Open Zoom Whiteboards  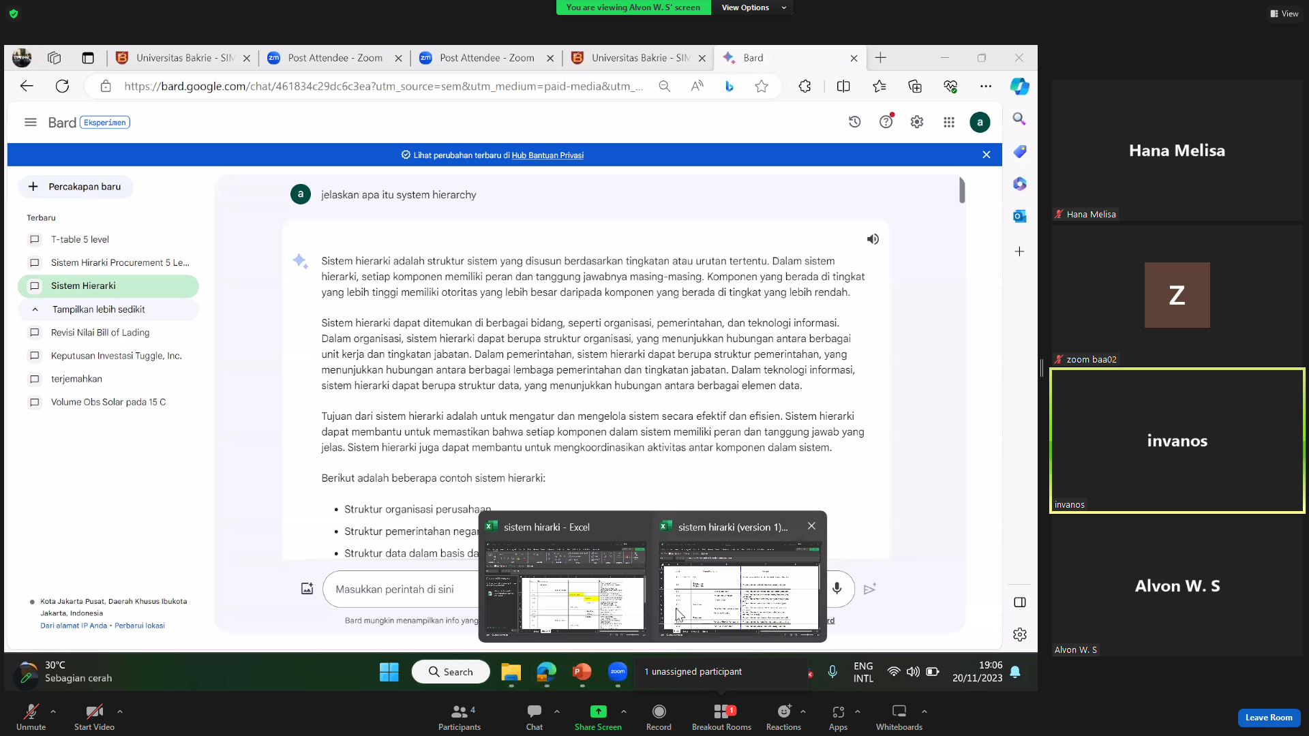pyautogui.click(x=899, y=718)
